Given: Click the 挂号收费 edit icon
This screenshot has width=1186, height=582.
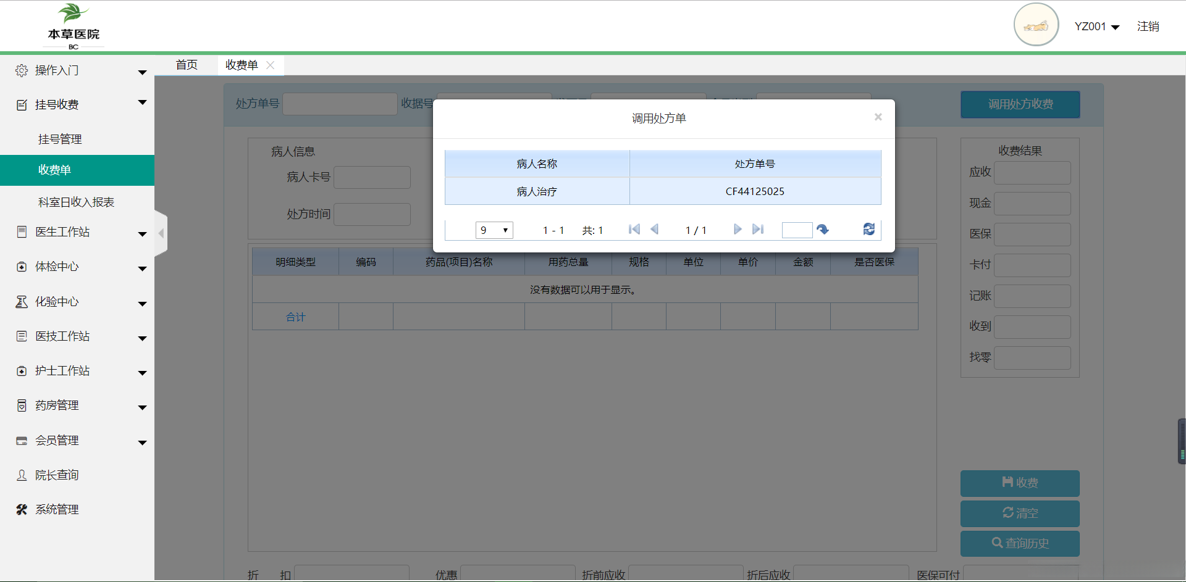Looking at the screenshot, I should point(22,105).
